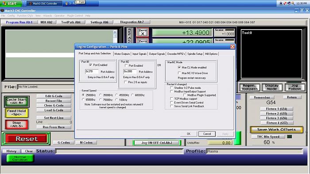The width and height of the screenshot is (310, 174).
Task: Check Sherline 1/2 Pulse mode
Action: (172, 88)
